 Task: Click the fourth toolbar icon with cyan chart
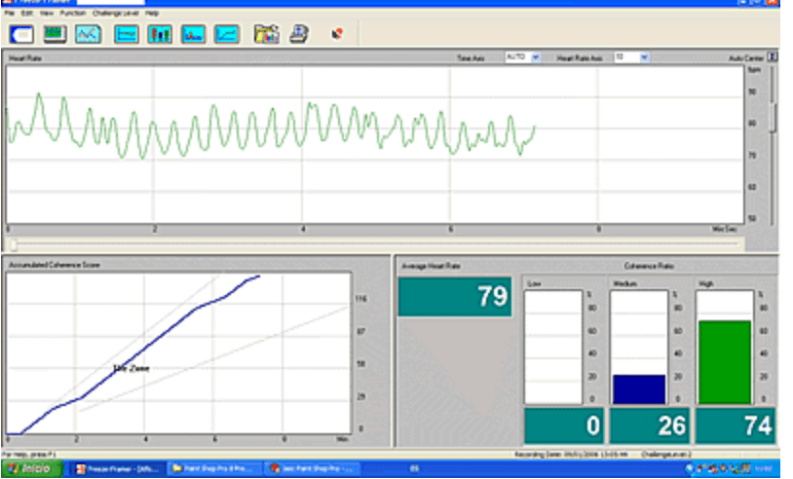click(x=126, y=34)
